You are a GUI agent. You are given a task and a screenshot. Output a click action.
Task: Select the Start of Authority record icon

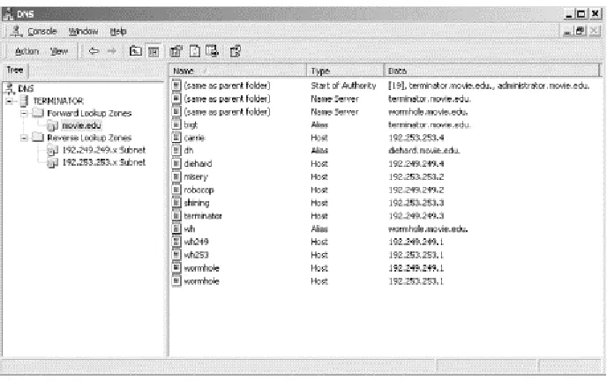pos(176,86)
